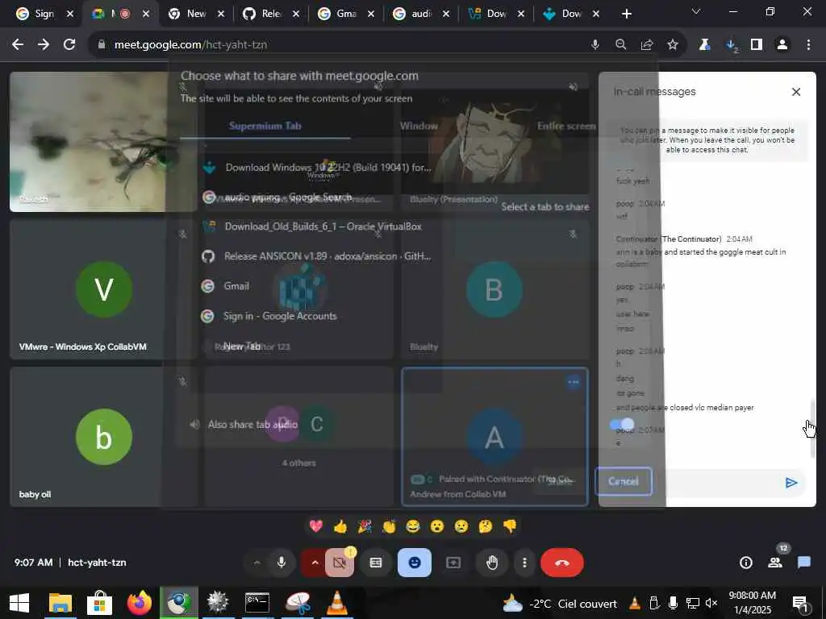Click the muted volume tray icon
This screenshot has height=619, width=826.
point(711,603)
